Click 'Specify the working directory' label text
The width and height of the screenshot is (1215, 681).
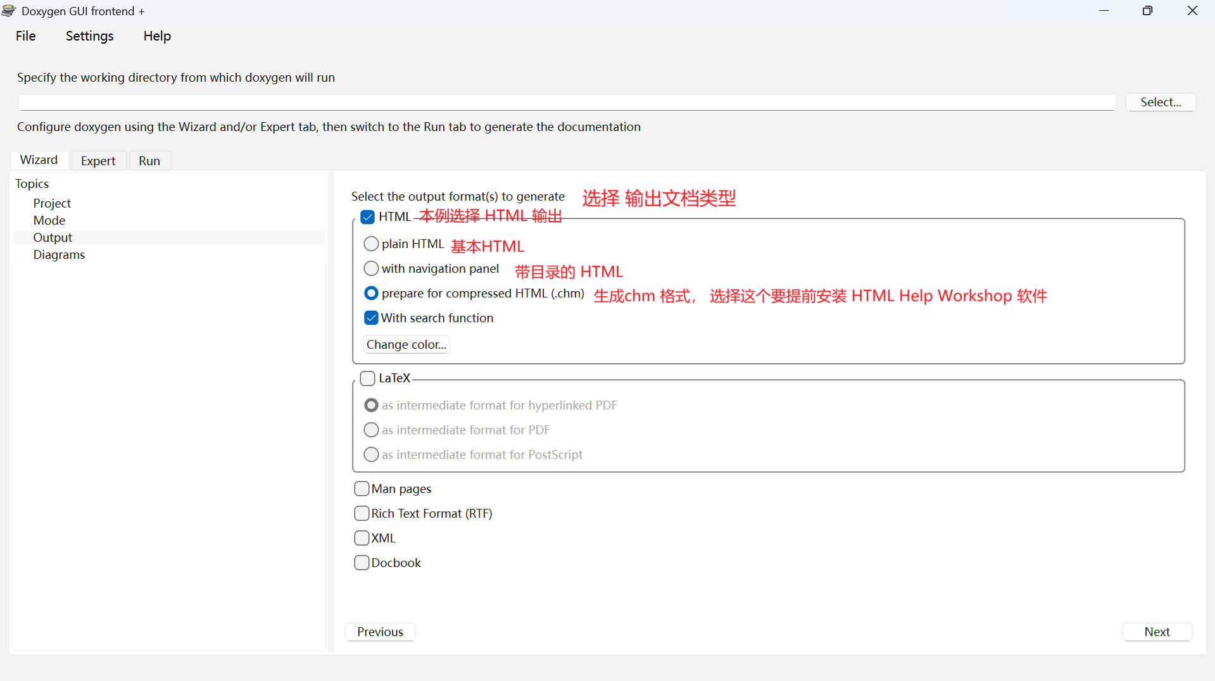[176, 77]
